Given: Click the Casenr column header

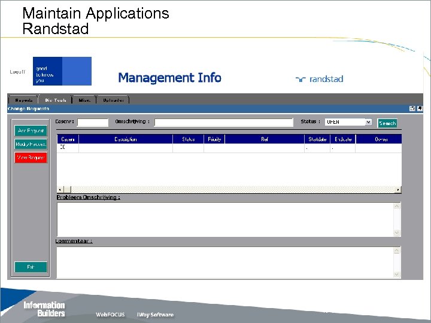Looking at the screenshot, I should coord(68,139).
